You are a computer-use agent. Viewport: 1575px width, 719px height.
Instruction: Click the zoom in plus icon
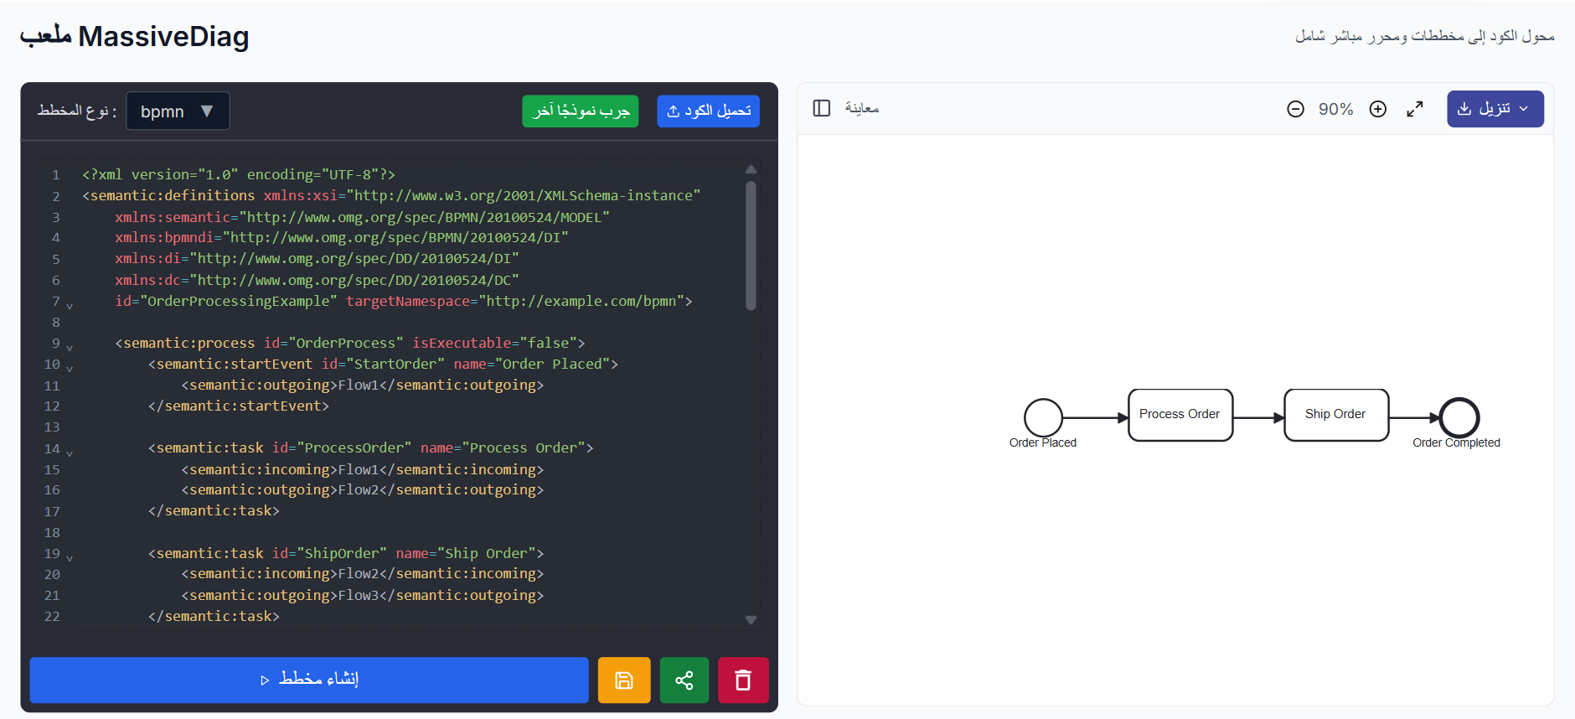1378,109
